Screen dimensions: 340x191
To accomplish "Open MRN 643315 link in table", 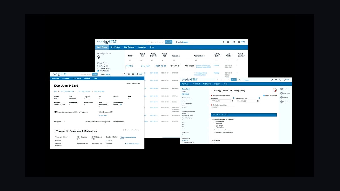I will pyautogui.click(x=129, y=66).
